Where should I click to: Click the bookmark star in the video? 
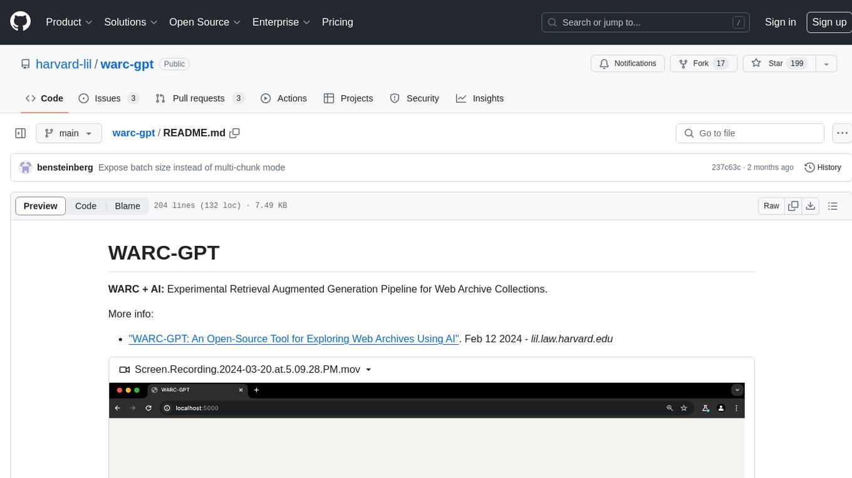tap(683, 408)
